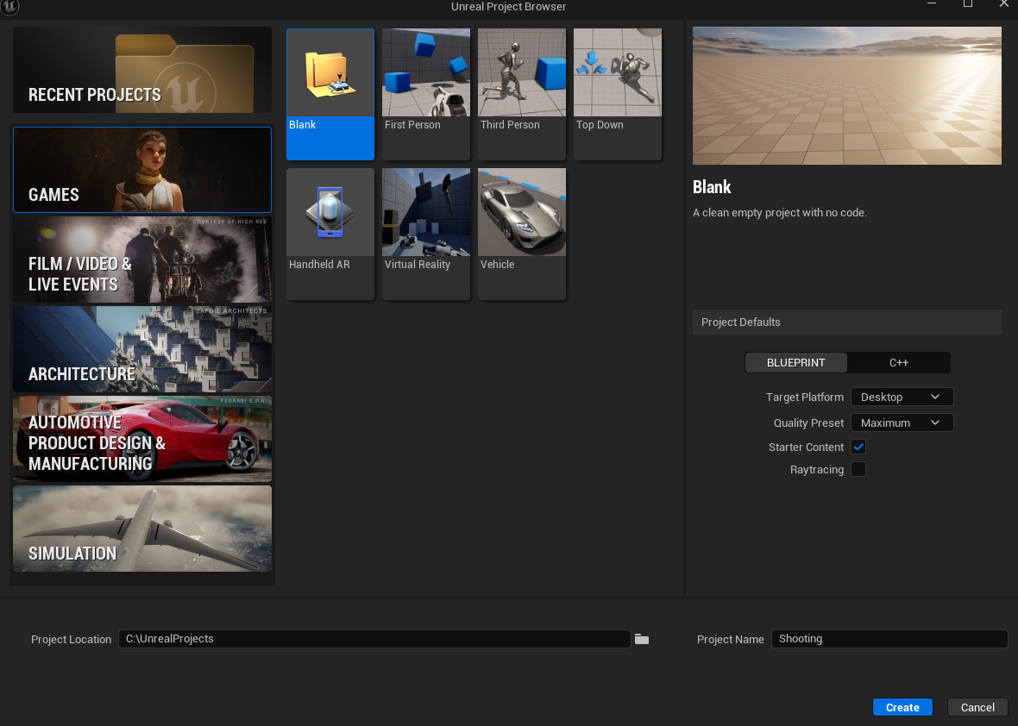Open the Recent Projects category
The height and width of the screenshot is (726, 1018).
(x=142, y=70)
